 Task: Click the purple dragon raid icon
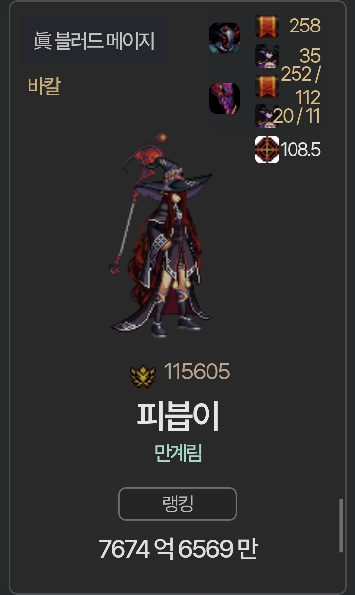click(x=224, y=98)
